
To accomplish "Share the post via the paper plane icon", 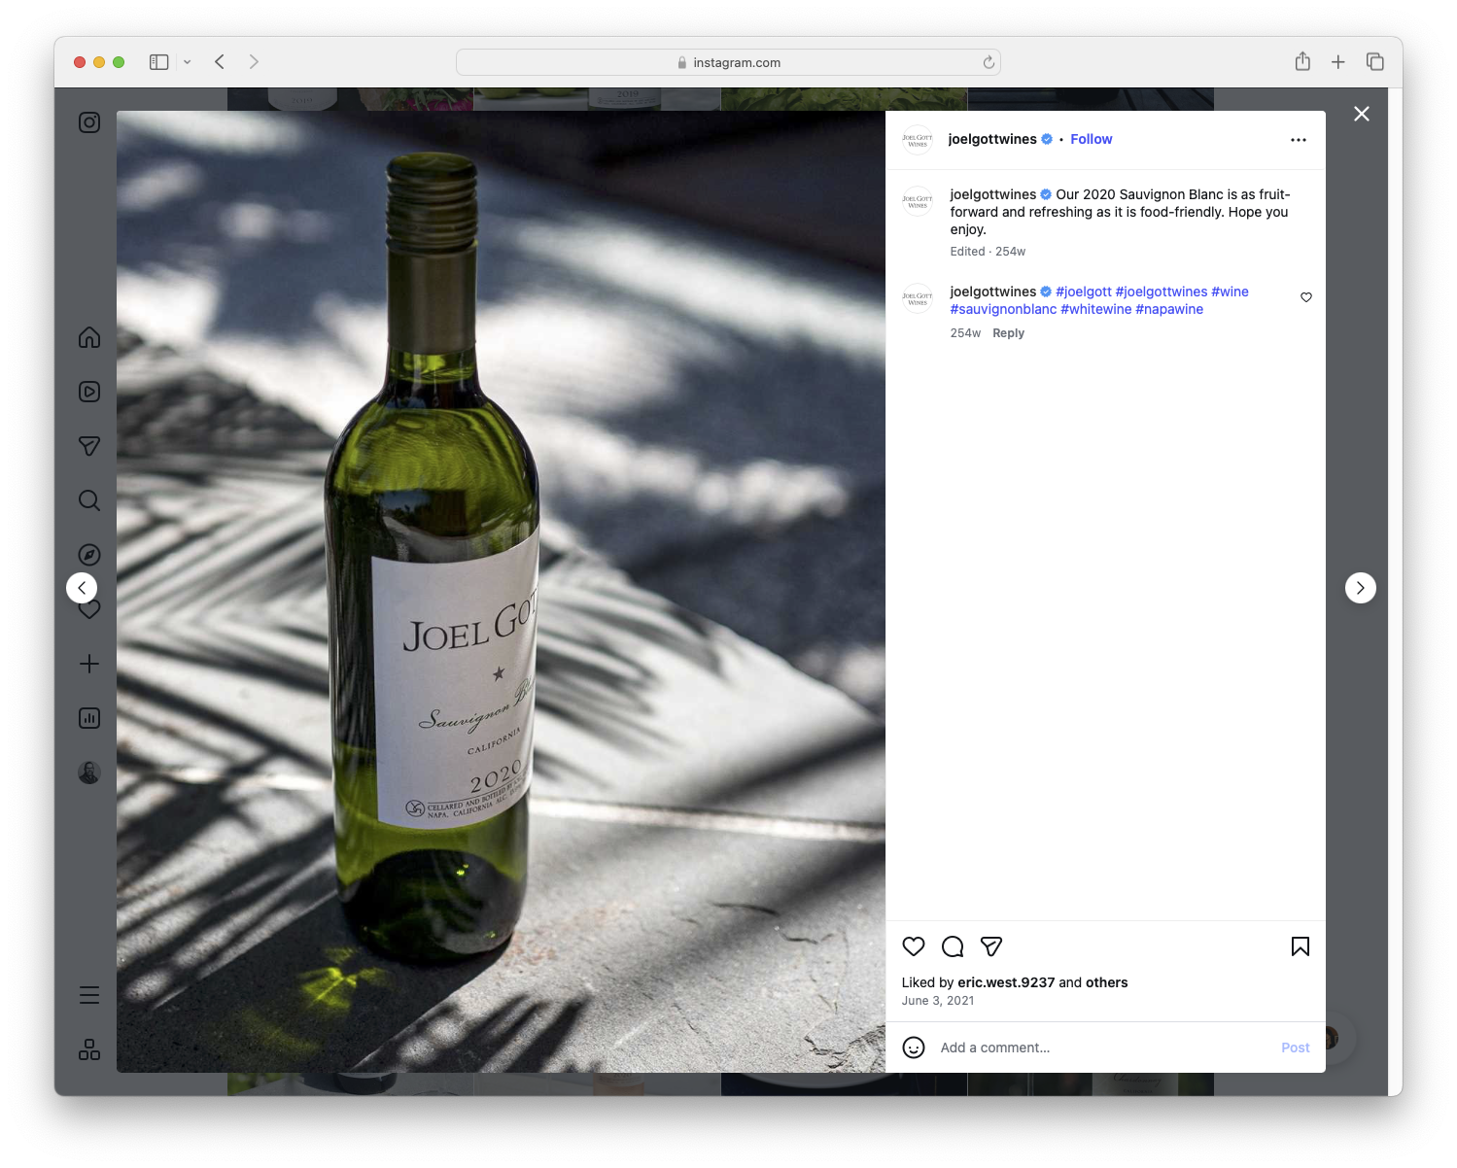I will 991,945.
